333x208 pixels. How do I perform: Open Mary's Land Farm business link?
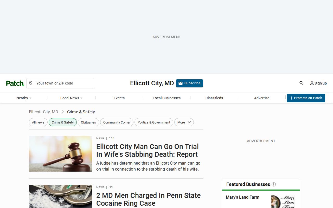tap(242, 197)
